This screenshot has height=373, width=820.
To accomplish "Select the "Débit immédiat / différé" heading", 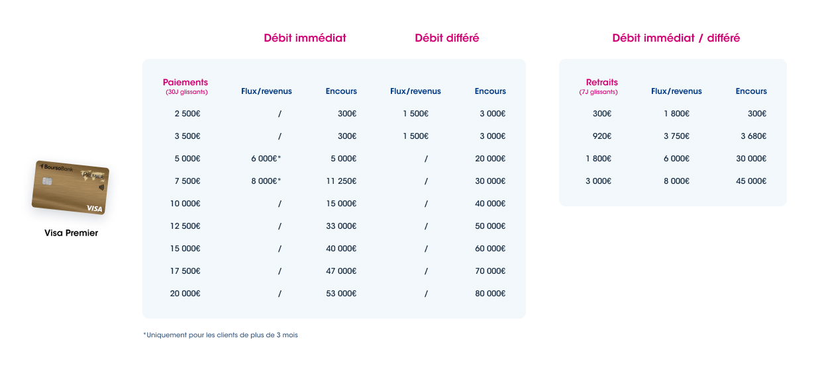I will [x=676, y=38].
